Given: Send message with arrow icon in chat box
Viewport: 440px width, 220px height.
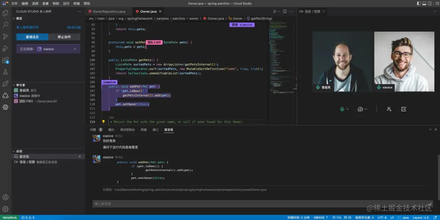Looking at the screenshot, I should (x=429, y=204).
